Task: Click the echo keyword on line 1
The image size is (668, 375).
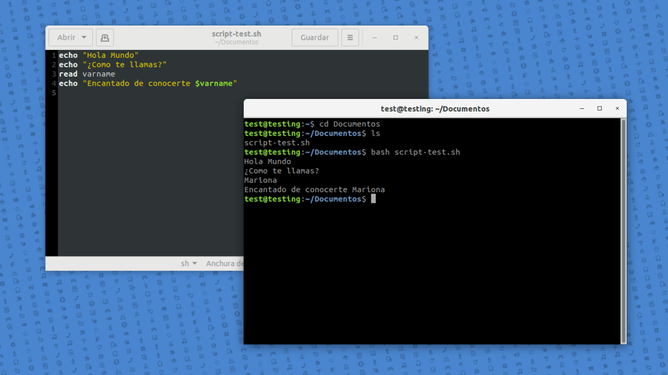Action: pyautogui.click(x=68, y=55)
